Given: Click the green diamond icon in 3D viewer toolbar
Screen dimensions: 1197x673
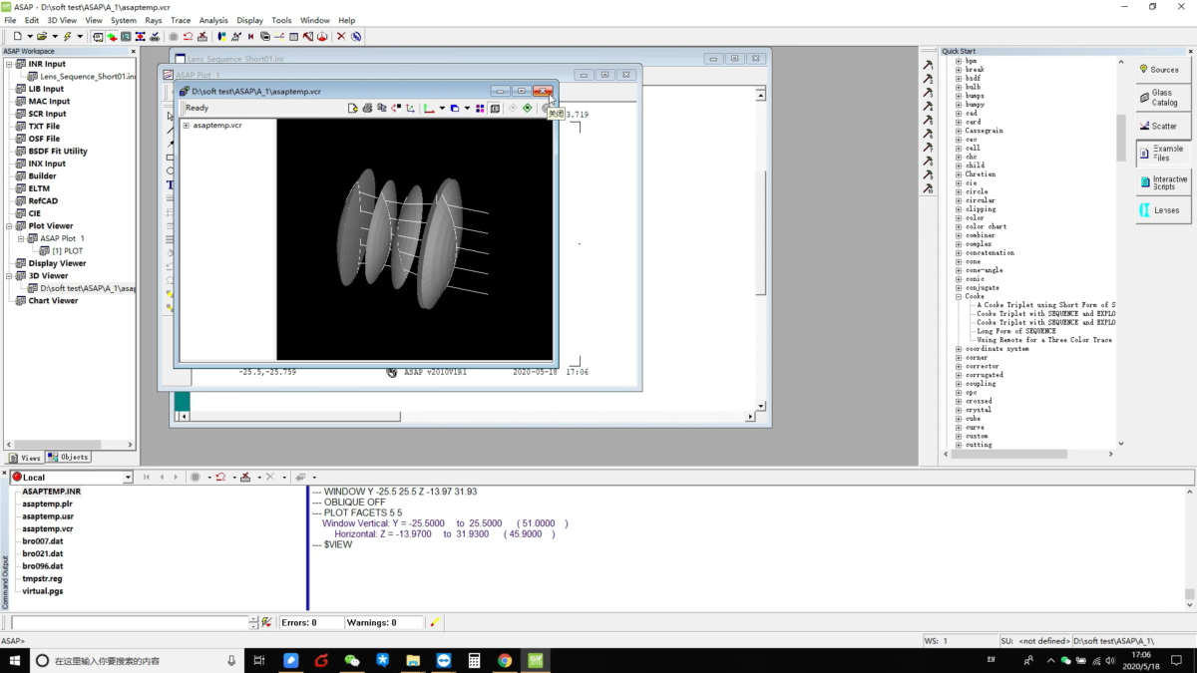Looking at the screenshot, I should 527,108.
